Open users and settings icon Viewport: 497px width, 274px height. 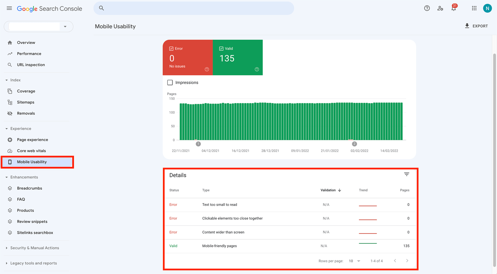(440, 8)
